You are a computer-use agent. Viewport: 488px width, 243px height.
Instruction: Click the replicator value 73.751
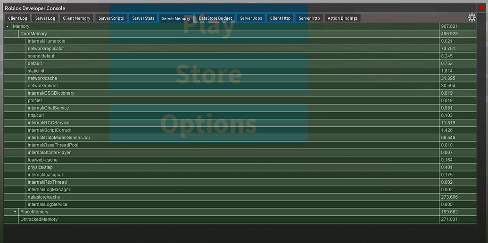click(x=448, y=49)
